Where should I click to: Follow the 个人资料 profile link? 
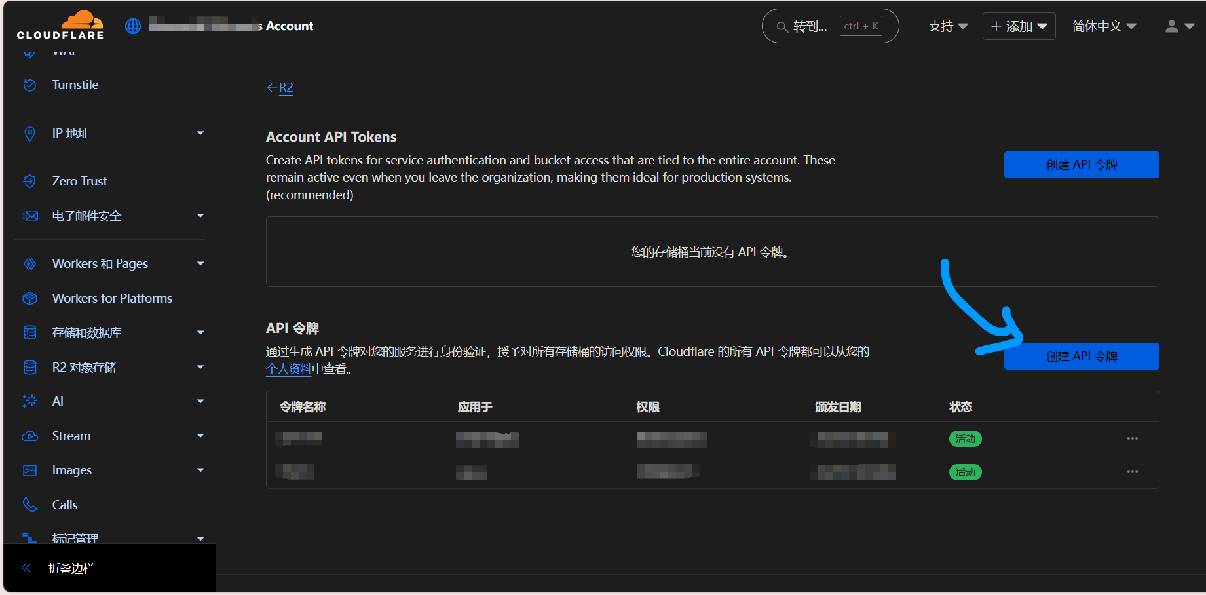point(288,369)
